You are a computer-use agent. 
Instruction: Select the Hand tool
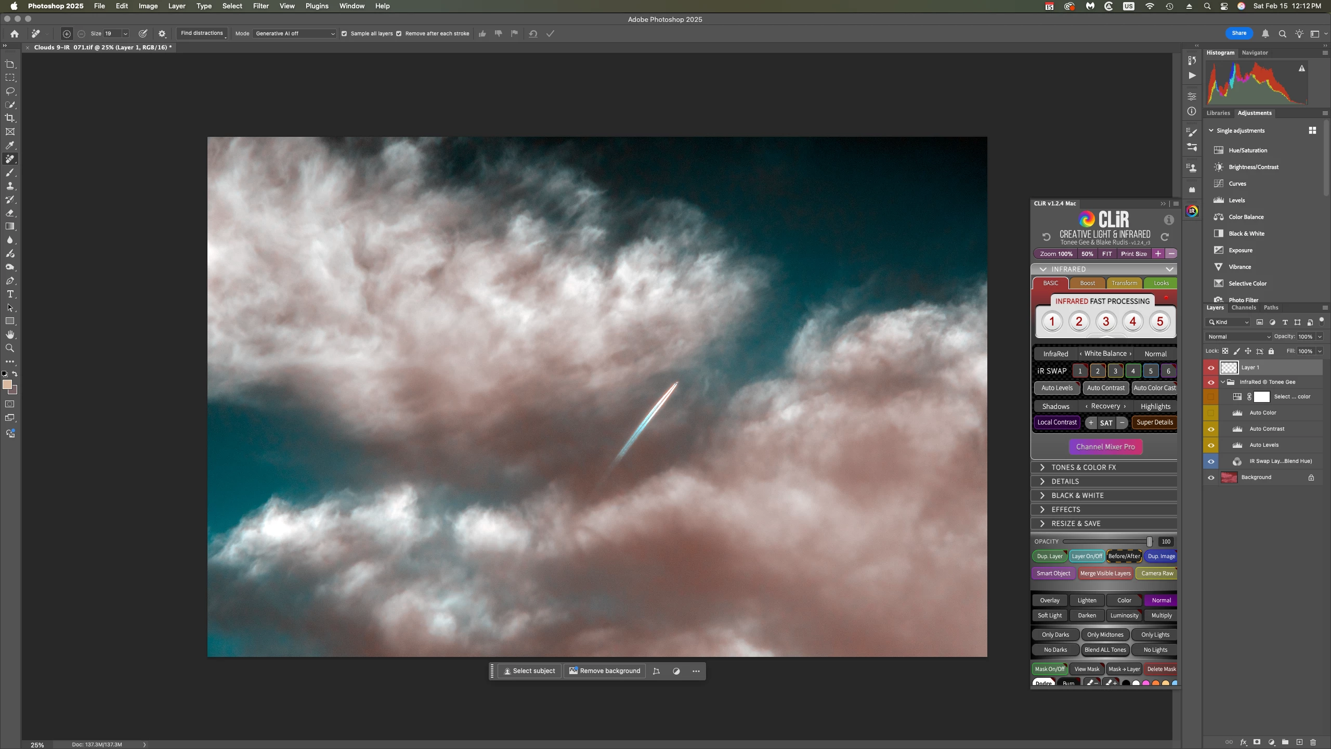tap(10, 334)
